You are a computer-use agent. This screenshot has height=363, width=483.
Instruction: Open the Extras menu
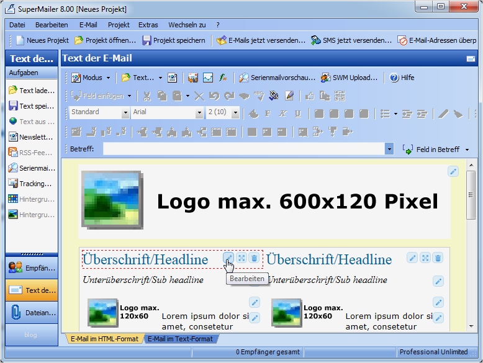pos(148,25)
